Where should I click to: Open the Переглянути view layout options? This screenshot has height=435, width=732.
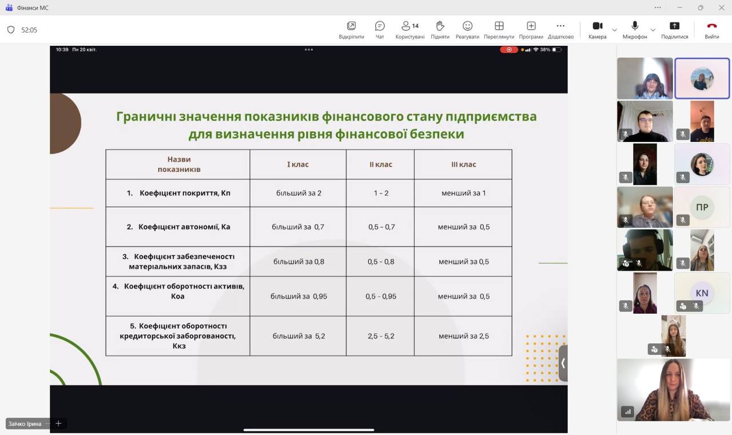tap(499, 29)
